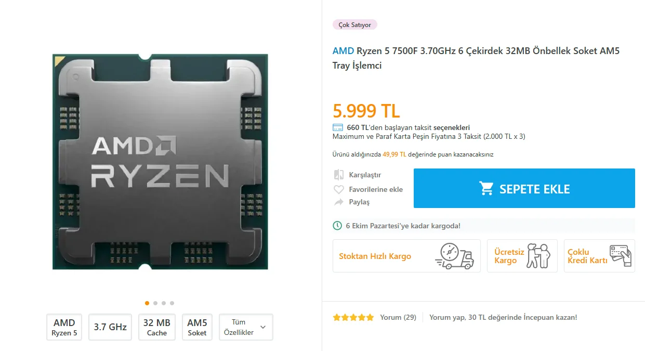Click the installment credit card icon
The width and height of the screenshot is (645, 351).
click(x=338, y=127)
